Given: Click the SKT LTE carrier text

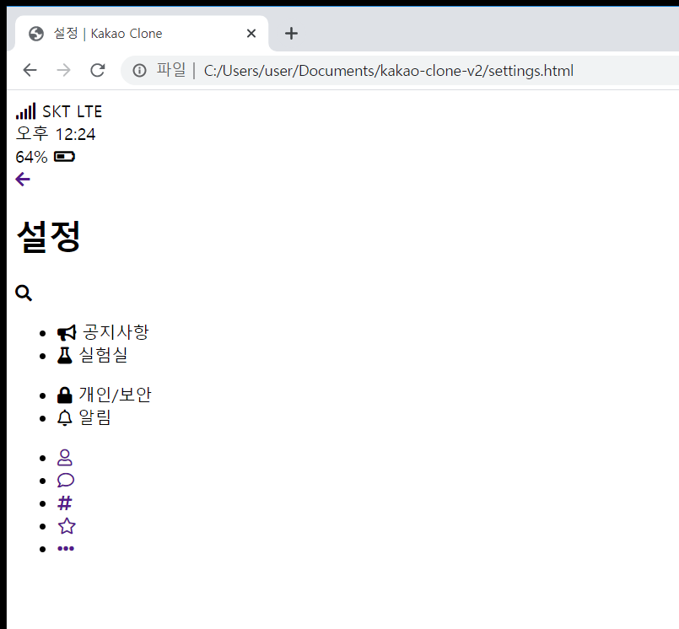Looking at the screenshot, I should pyautogui.click(x=73, y=111).
